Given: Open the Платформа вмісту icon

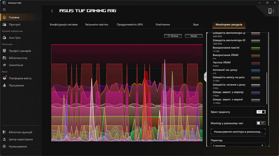Looking at the screenshot, I should (5, 78).
